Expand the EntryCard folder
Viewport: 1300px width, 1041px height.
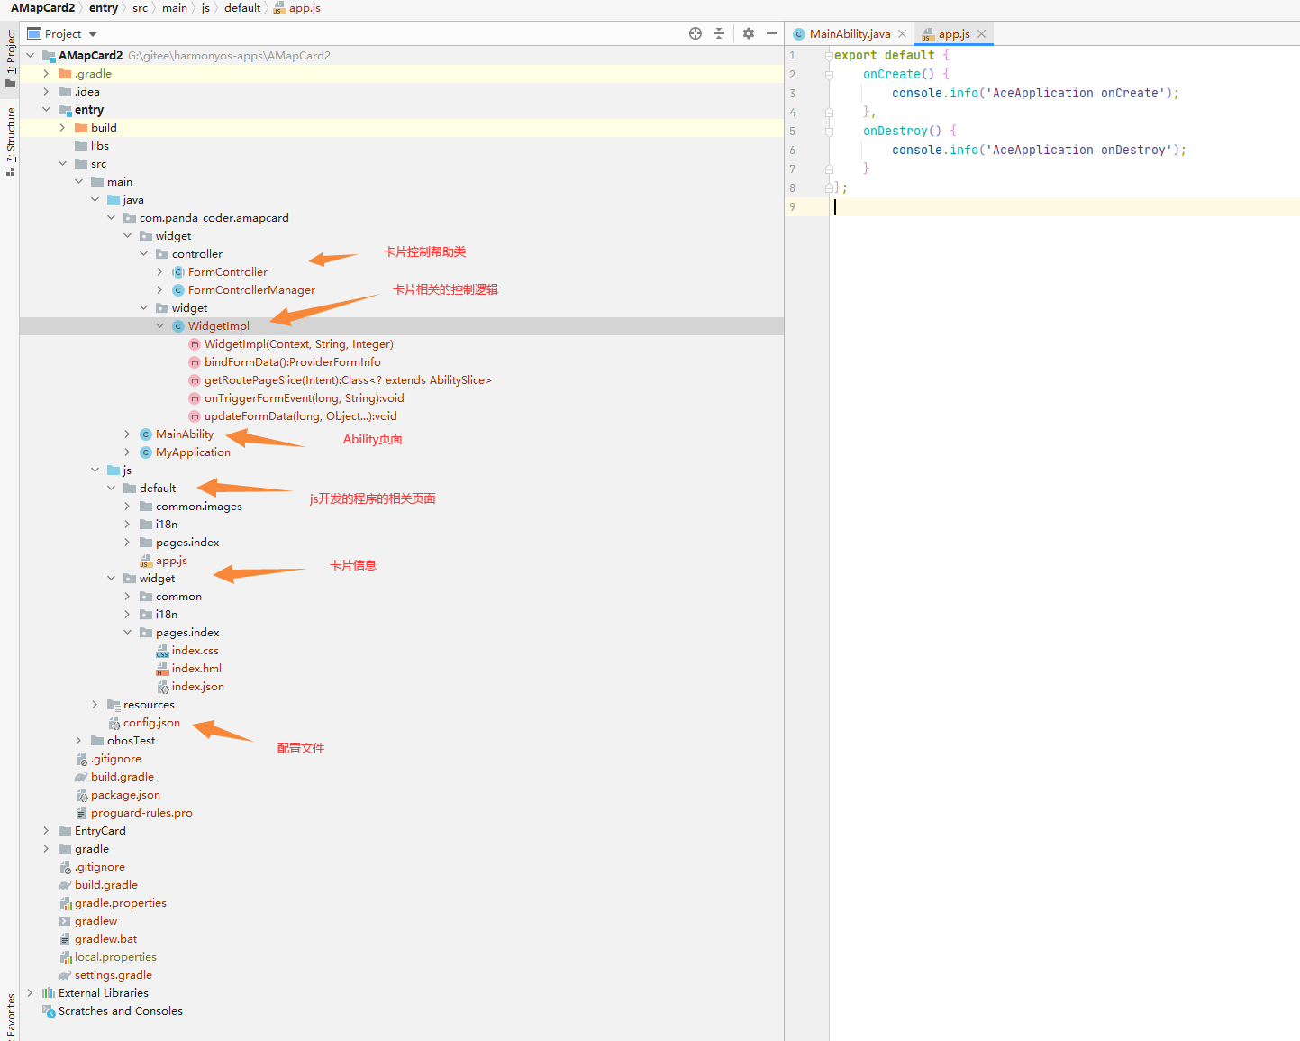[46, 830]
